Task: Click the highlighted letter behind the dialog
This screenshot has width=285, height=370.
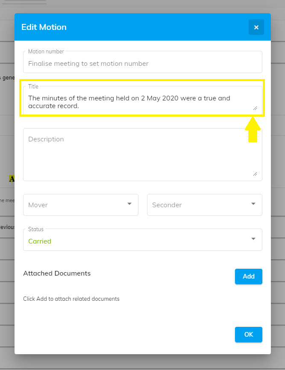Action: point(12,179)
